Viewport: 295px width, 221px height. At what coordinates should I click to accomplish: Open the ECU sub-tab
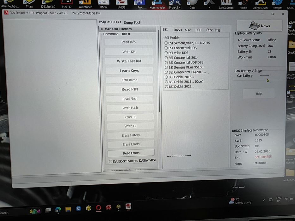pyautogui.click(x=199, y=30)
